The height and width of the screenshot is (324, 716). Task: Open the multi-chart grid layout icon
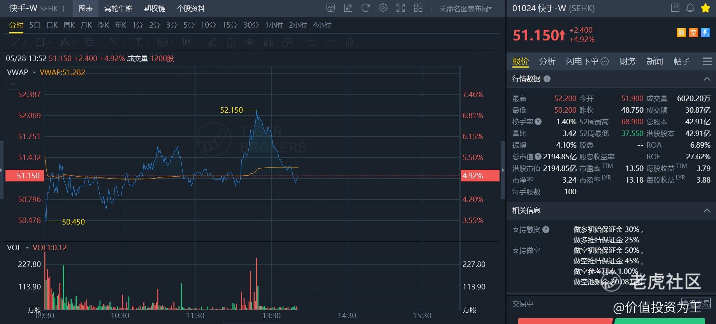(418, 8)
